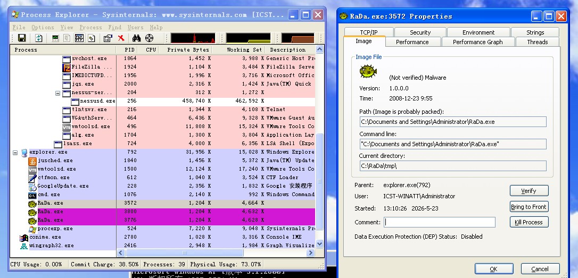Viewport: 578px width, 278px height.
Task: Click the Command line field
Action: click(453, 144)
